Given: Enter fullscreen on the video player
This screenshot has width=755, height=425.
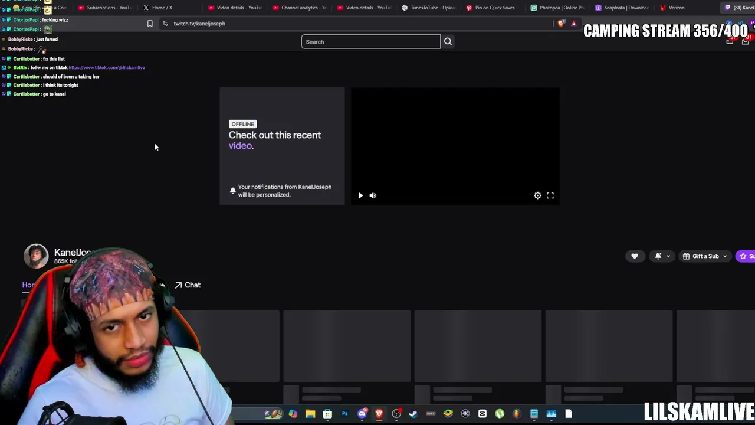Looking at the screenshot, I should click(550, 195).
